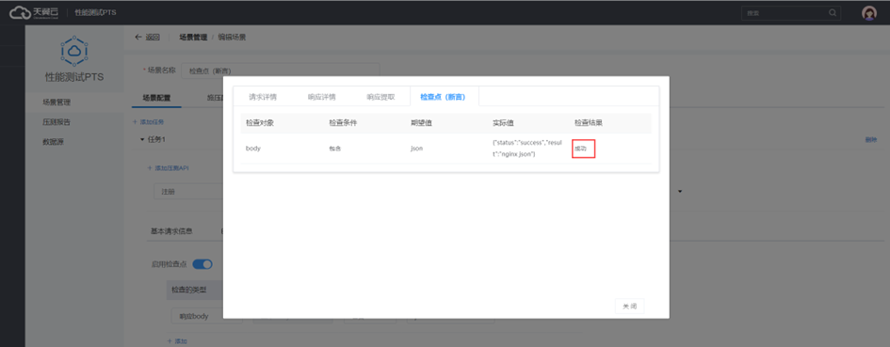
Task: Toggle the 启用检查点 switch
Action: coord(202,263)
